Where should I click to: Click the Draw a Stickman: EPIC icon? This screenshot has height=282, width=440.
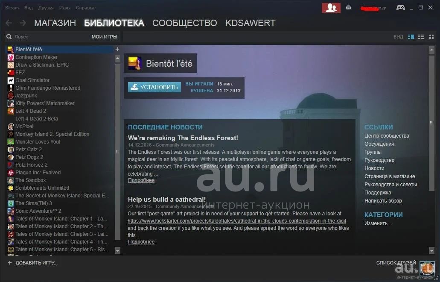(x=11, y=65)
